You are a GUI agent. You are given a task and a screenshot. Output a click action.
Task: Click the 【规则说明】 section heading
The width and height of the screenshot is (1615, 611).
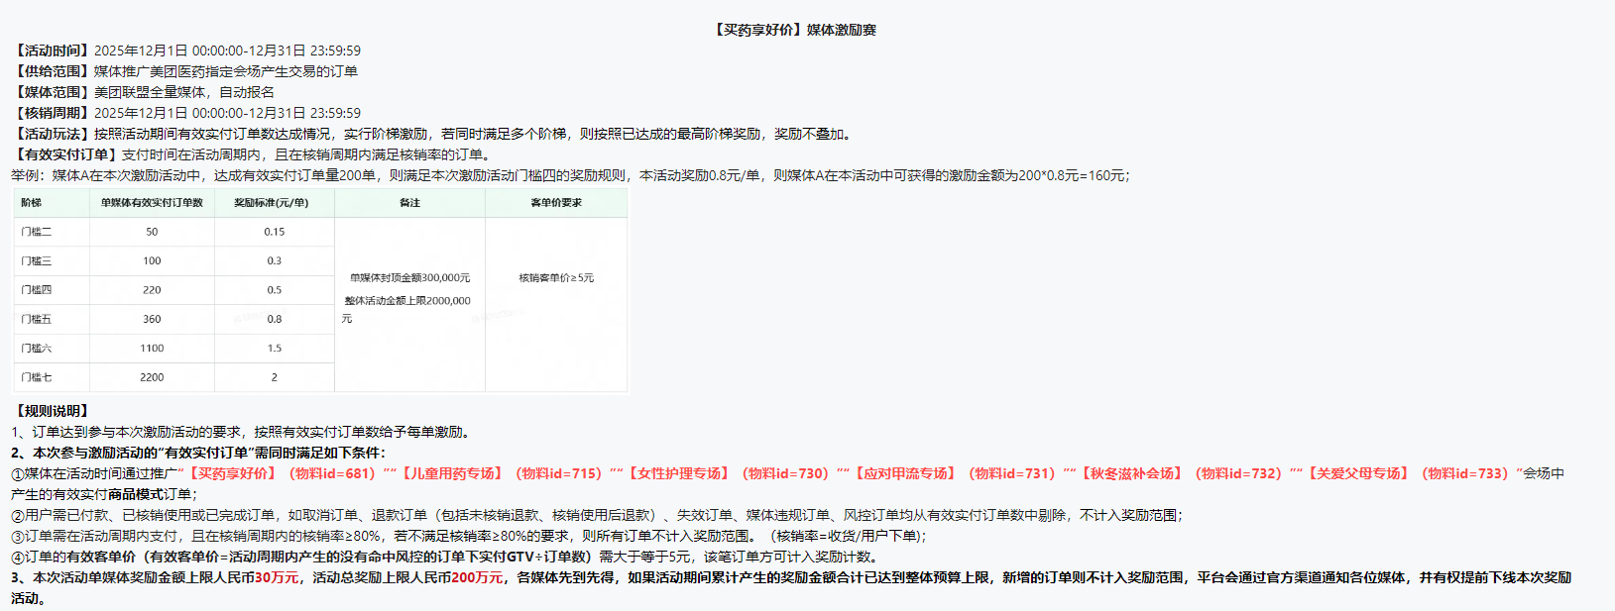tap(52, 411)
